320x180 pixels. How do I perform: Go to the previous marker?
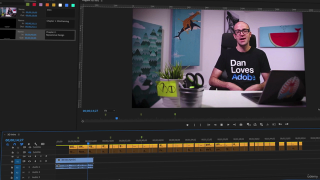tap(280, 124)
